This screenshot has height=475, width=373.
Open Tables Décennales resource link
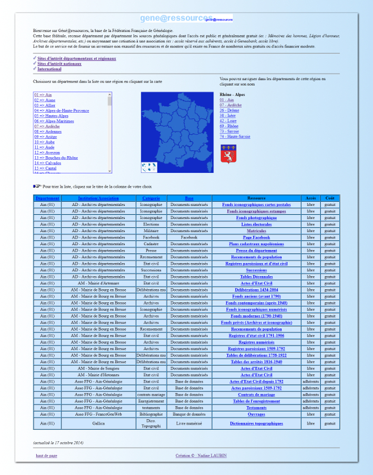(257, 277)
